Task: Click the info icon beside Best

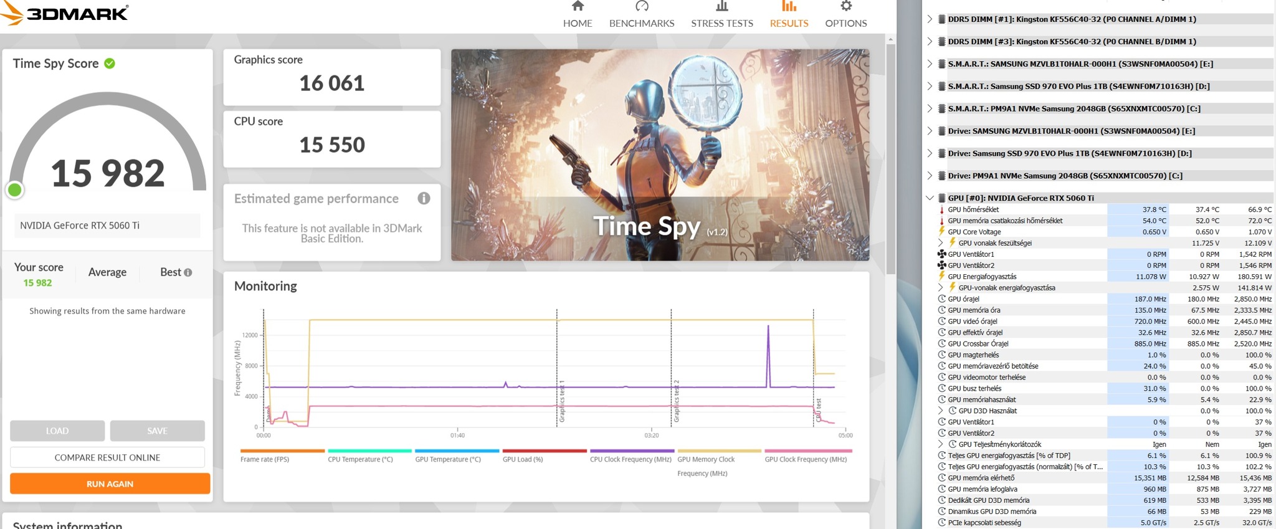Action: (188, 272)
